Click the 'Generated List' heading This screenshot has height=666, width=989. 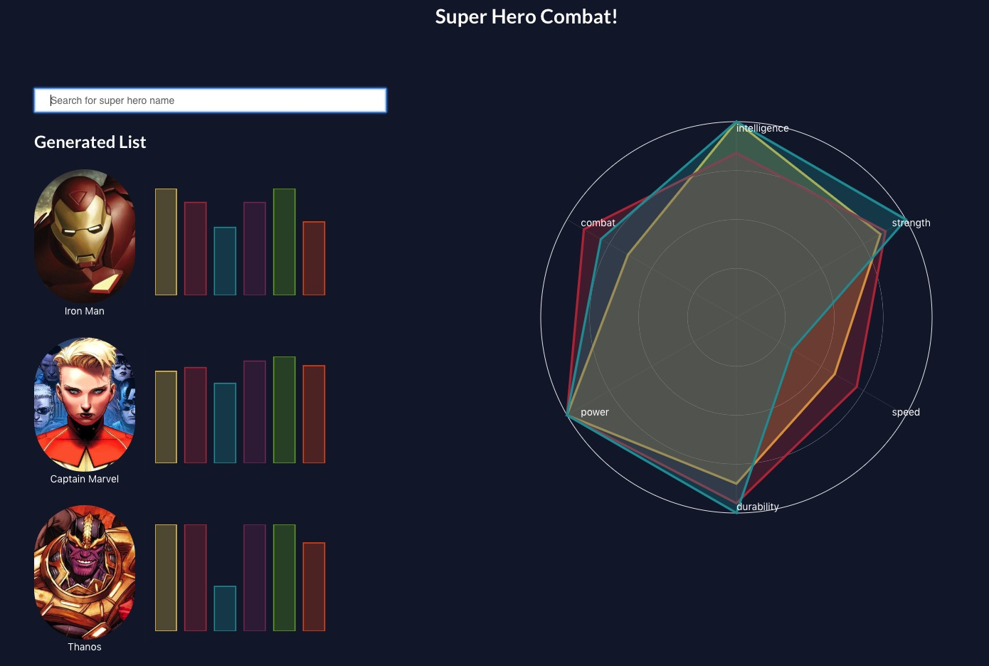[90, 142]
